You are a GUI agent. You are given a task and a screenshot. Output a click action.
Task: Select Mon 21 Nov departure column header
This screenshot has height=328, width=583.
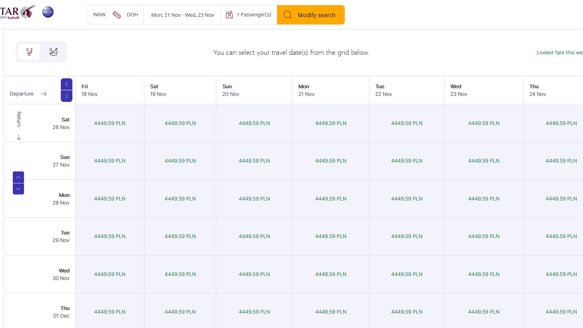[331, 90]
